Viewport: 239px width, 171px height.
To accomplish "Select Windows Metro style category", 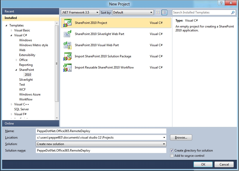I will tap(33, 45).
